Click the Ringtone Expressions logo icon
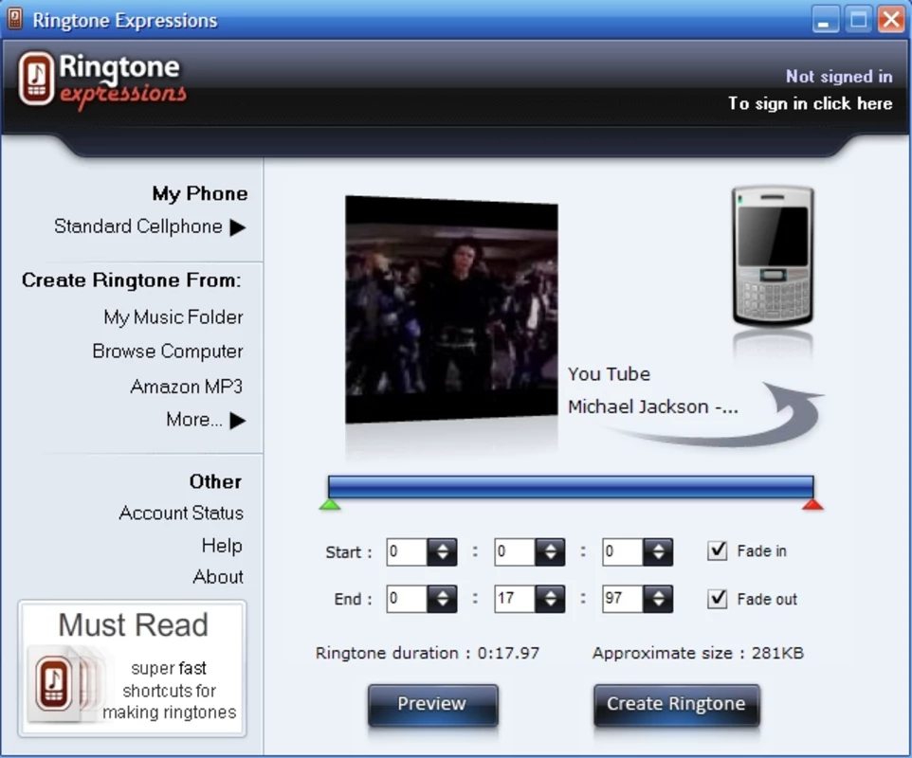The height and width of the screenshot is (758, 912). click(36, 79)
